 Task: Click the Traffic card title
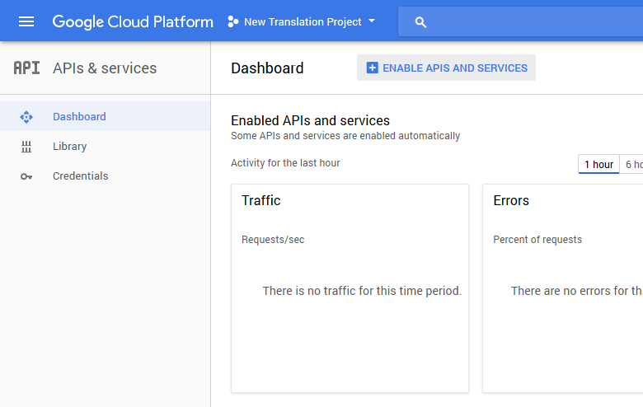tap(260, 200)
